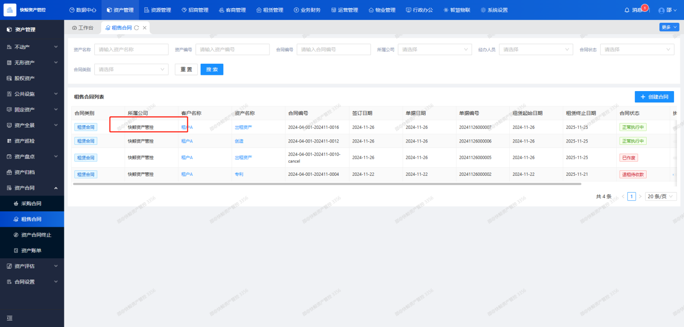Expand 资产评估 in the sidebar
The image size is (684, 327).
point(32,266)
